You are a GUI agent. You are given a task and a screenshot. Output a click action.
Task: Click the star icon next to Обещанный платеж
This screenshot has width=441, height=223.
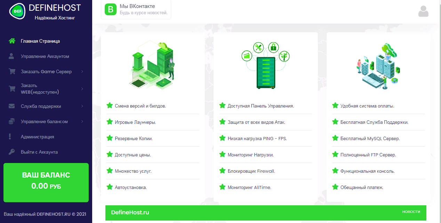click(335, 187)
